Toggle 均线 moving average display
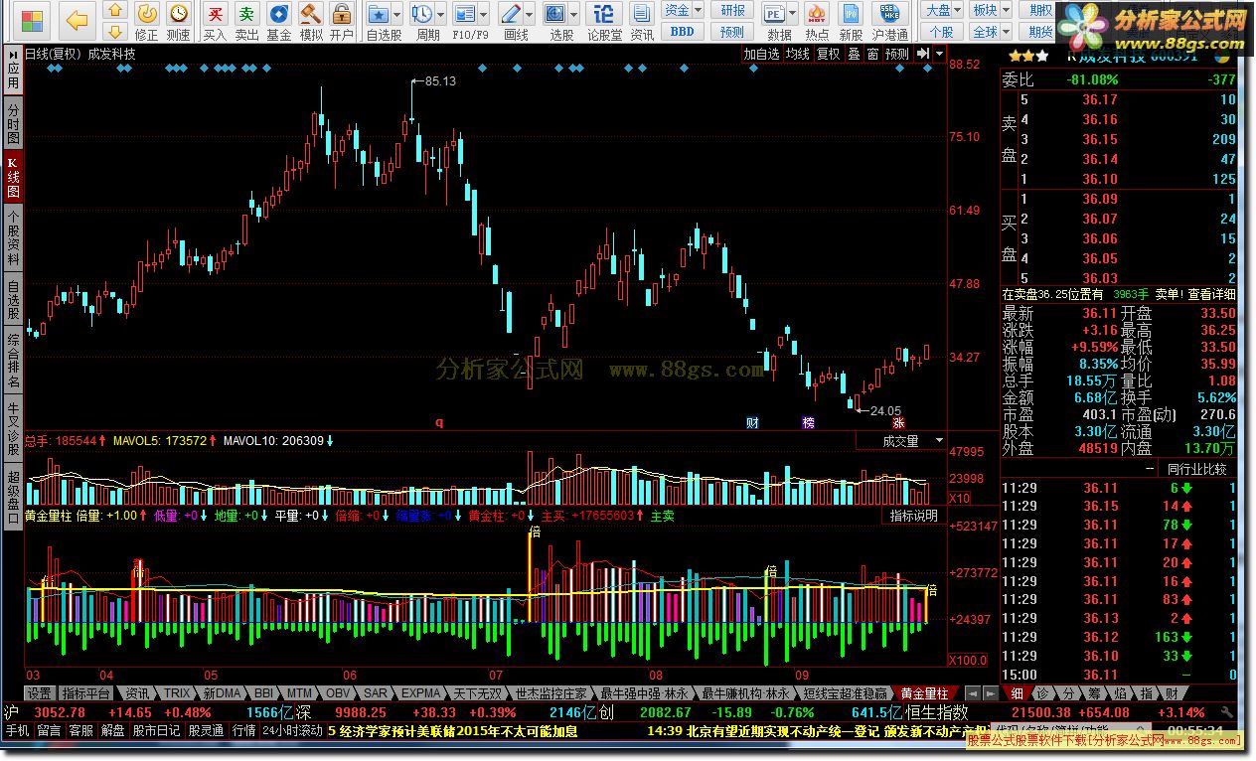This screenshot has width=1256, height=761. coord(797,54)
